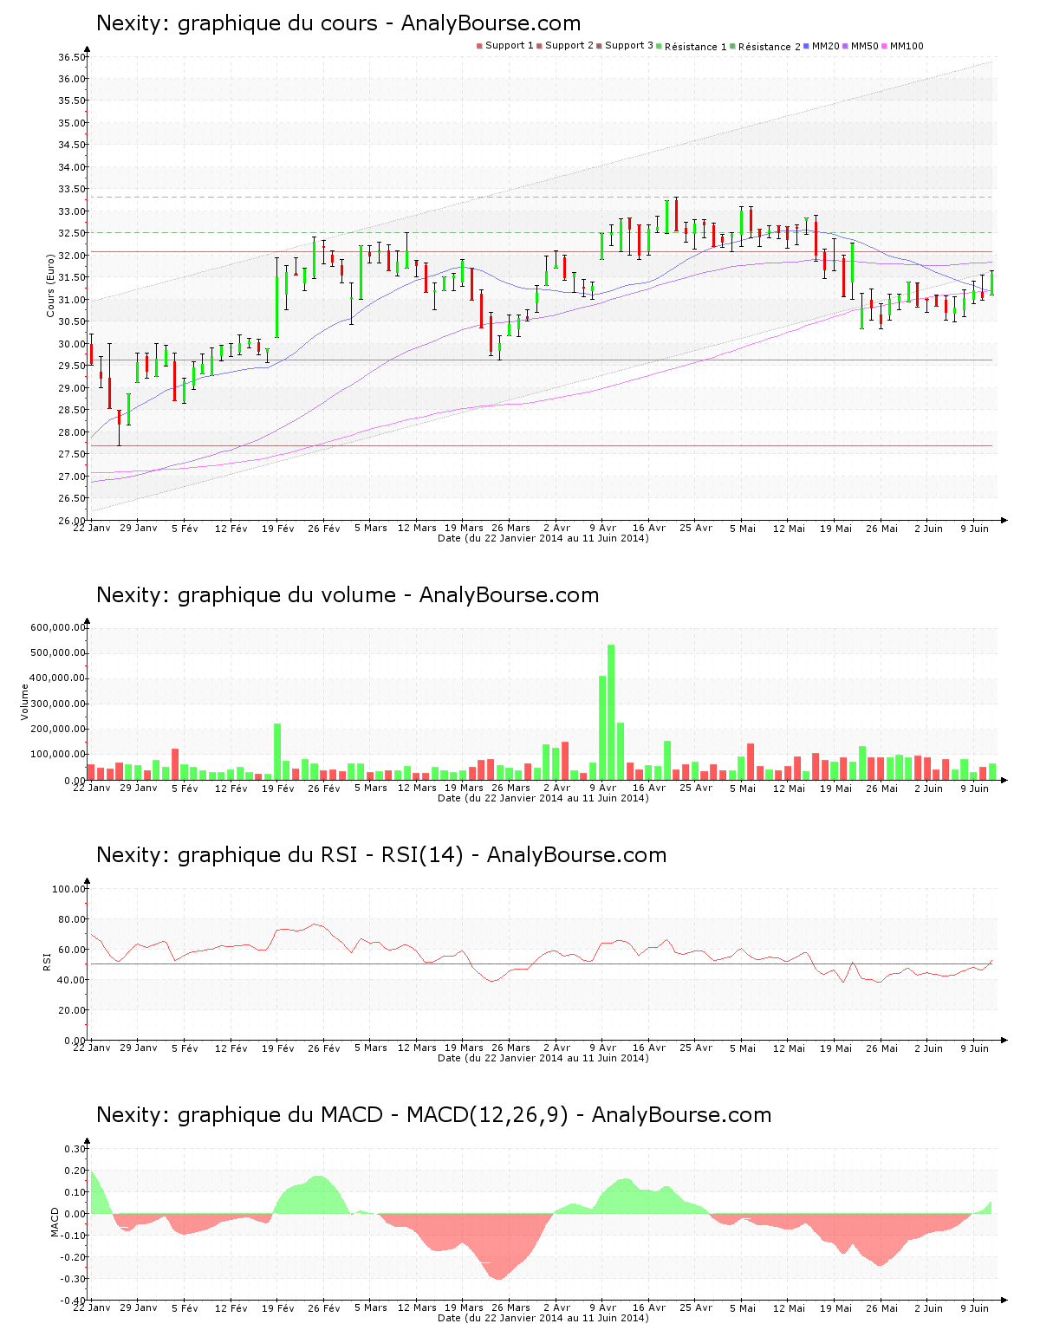Screen dimensions: 1040x1343
Task: Click the 0.30 tick on MACD axis
Action: click(x=75, y=1149)
